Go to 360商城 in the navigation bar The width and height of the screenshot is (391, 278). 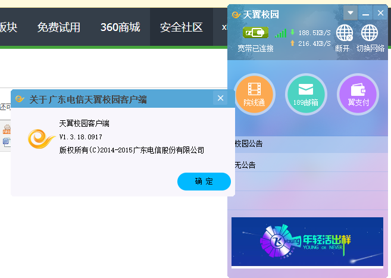[x=120, y=27]
